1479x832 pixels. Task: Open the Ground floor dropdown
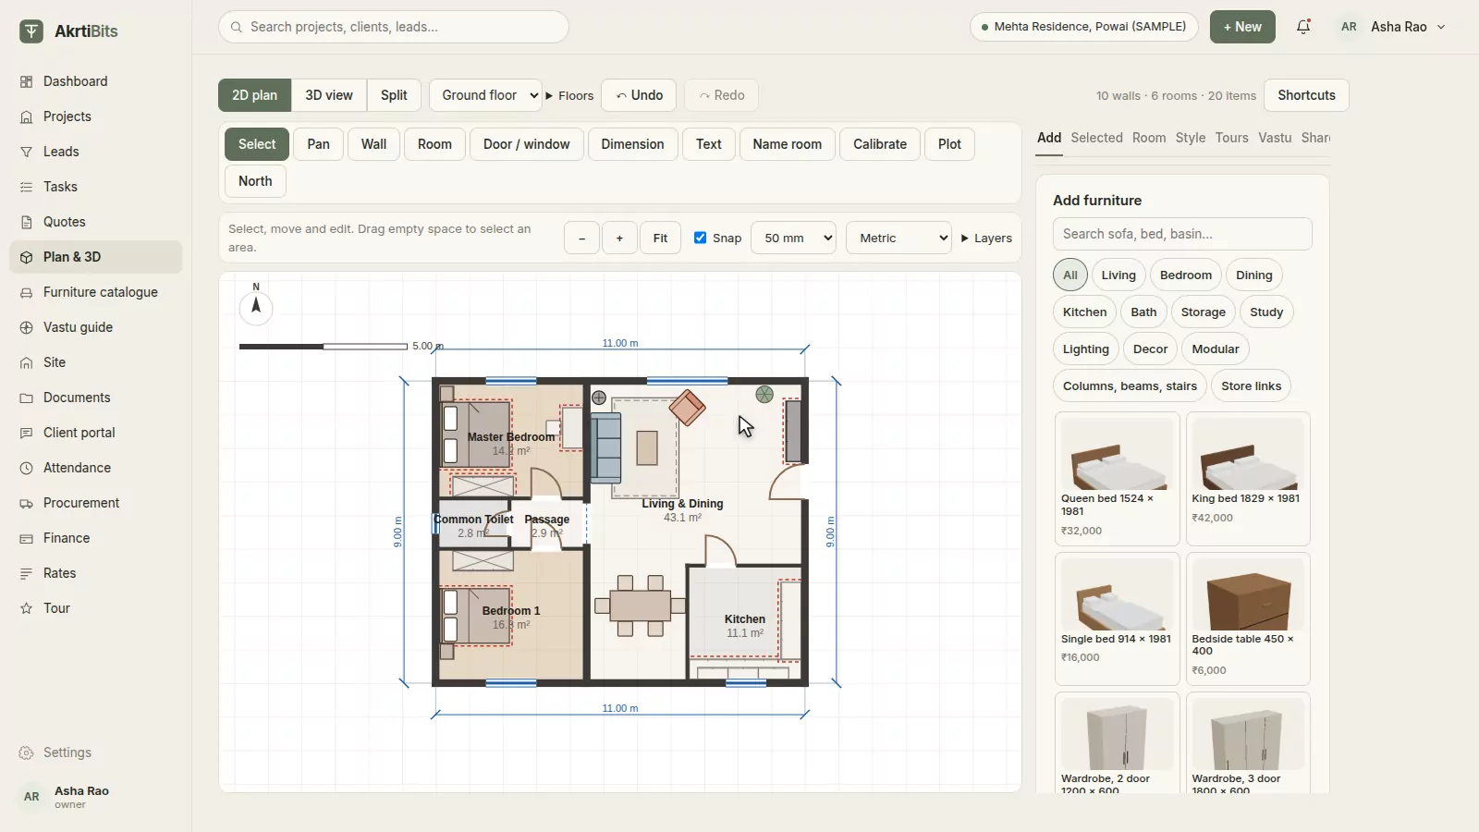tap(485, 95)
